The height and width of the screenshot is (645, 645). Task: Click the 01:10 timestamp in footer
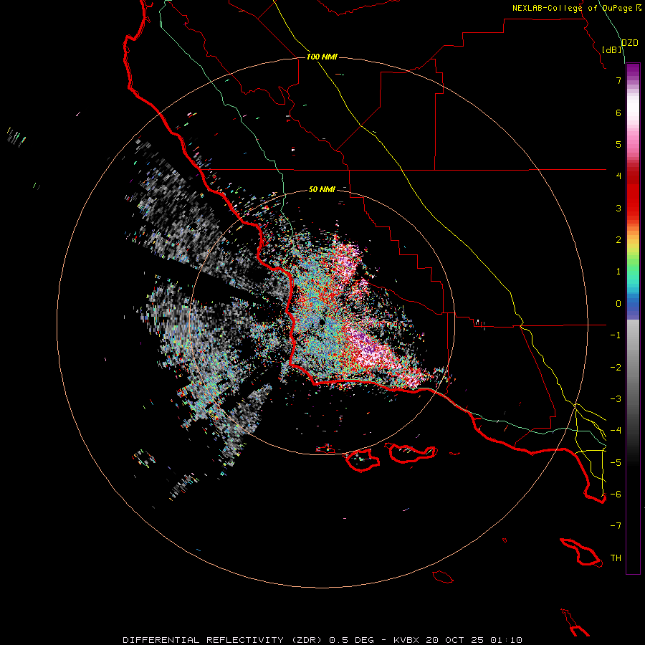tap(507, 640)
